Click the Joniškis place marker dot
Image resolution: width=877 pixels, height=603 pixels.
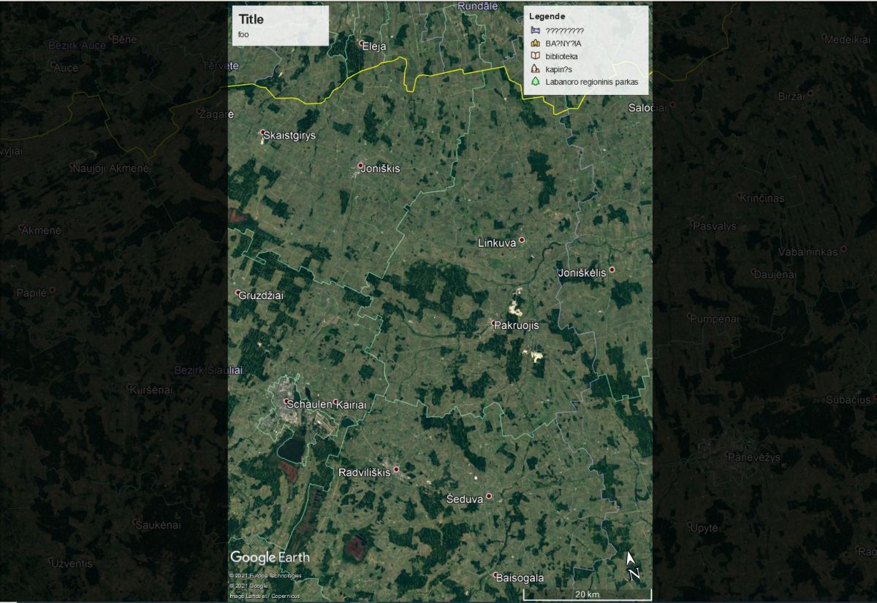[x=360, y=166]
